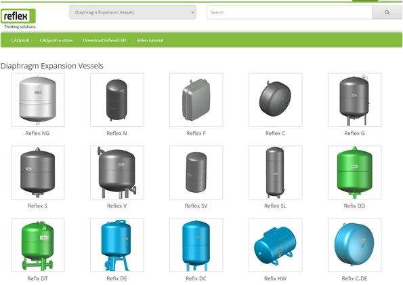The image size is (403, 285).
Task: Open the Reflex SL vessel thumbnail
Action: pyautogui.click(x=275, y=172)
